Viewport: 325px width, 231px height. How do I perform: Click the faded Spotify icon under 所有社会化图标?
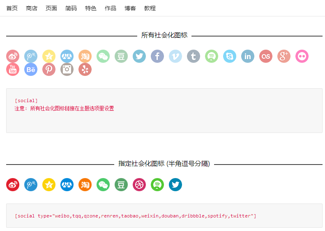(212, 56)
